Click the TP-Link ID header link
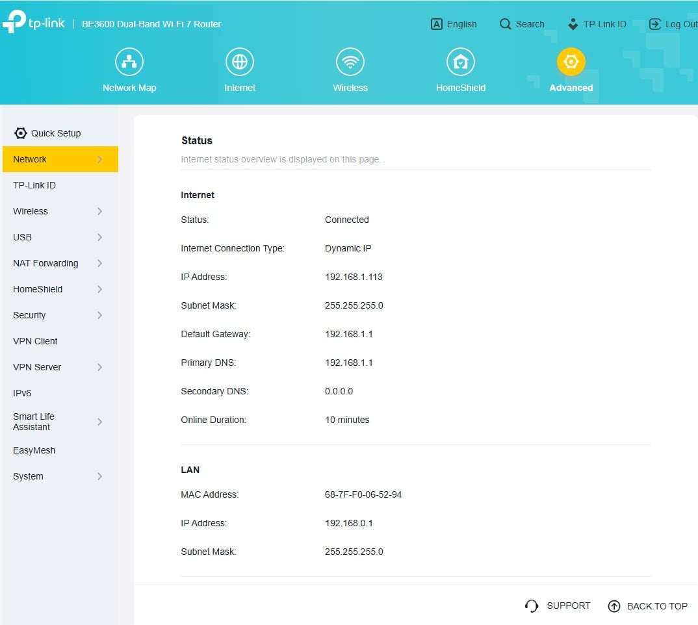This screenshot has width=698, height=625. pos(597,24)
